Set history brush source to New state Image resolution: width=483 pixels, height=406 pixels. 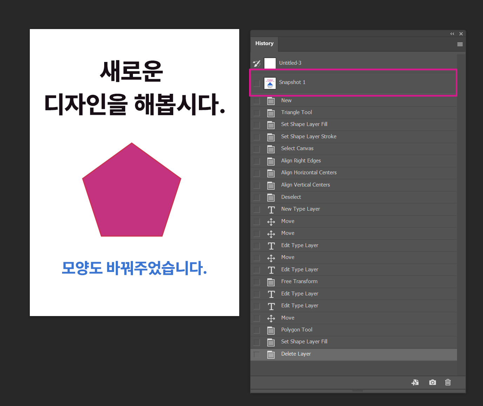pyautogui.click(x=257, y=101)
